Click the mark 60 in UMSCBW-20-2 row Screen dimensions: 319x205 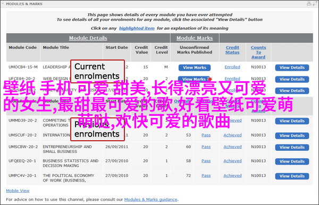[188, 147]
